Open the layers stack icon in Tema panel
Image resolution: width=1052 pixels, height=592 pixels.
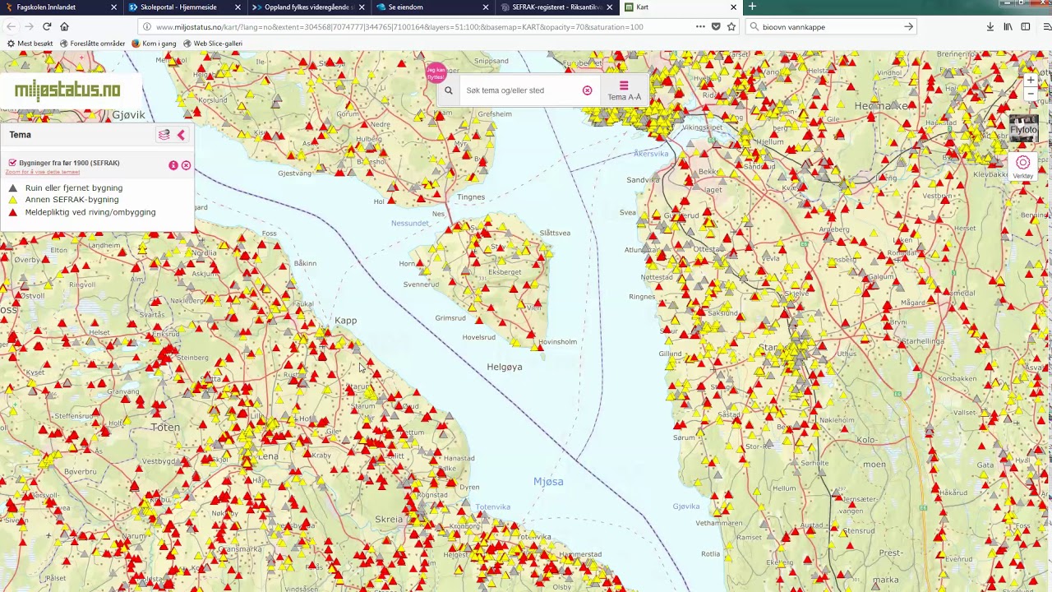(x=164, y=135)
